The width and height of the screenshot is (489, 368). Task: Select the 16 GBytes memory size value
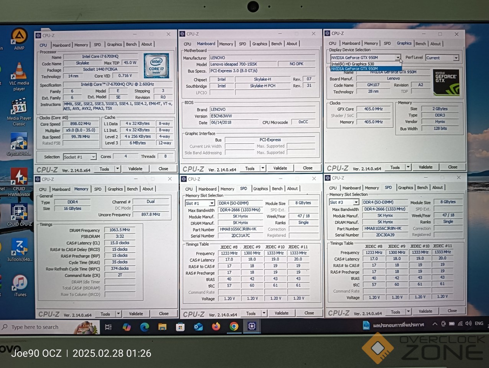[x=72, y=209]
